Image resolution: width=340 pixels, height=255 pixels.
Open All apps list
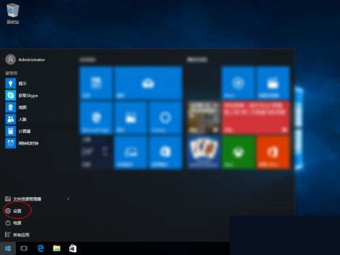17,235
